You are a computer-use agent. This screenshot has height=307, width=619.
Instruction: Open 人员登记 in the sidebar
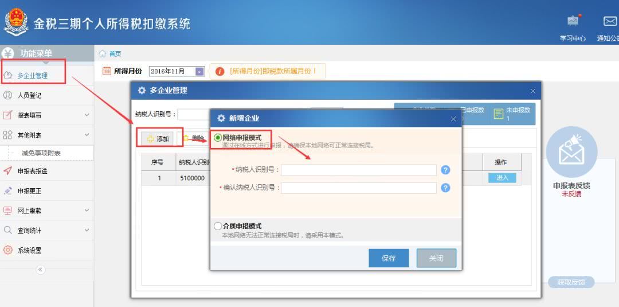point(29,95)
